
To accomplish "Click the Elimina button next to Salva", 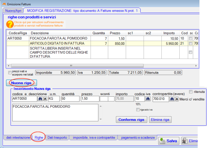I will 189,141.
